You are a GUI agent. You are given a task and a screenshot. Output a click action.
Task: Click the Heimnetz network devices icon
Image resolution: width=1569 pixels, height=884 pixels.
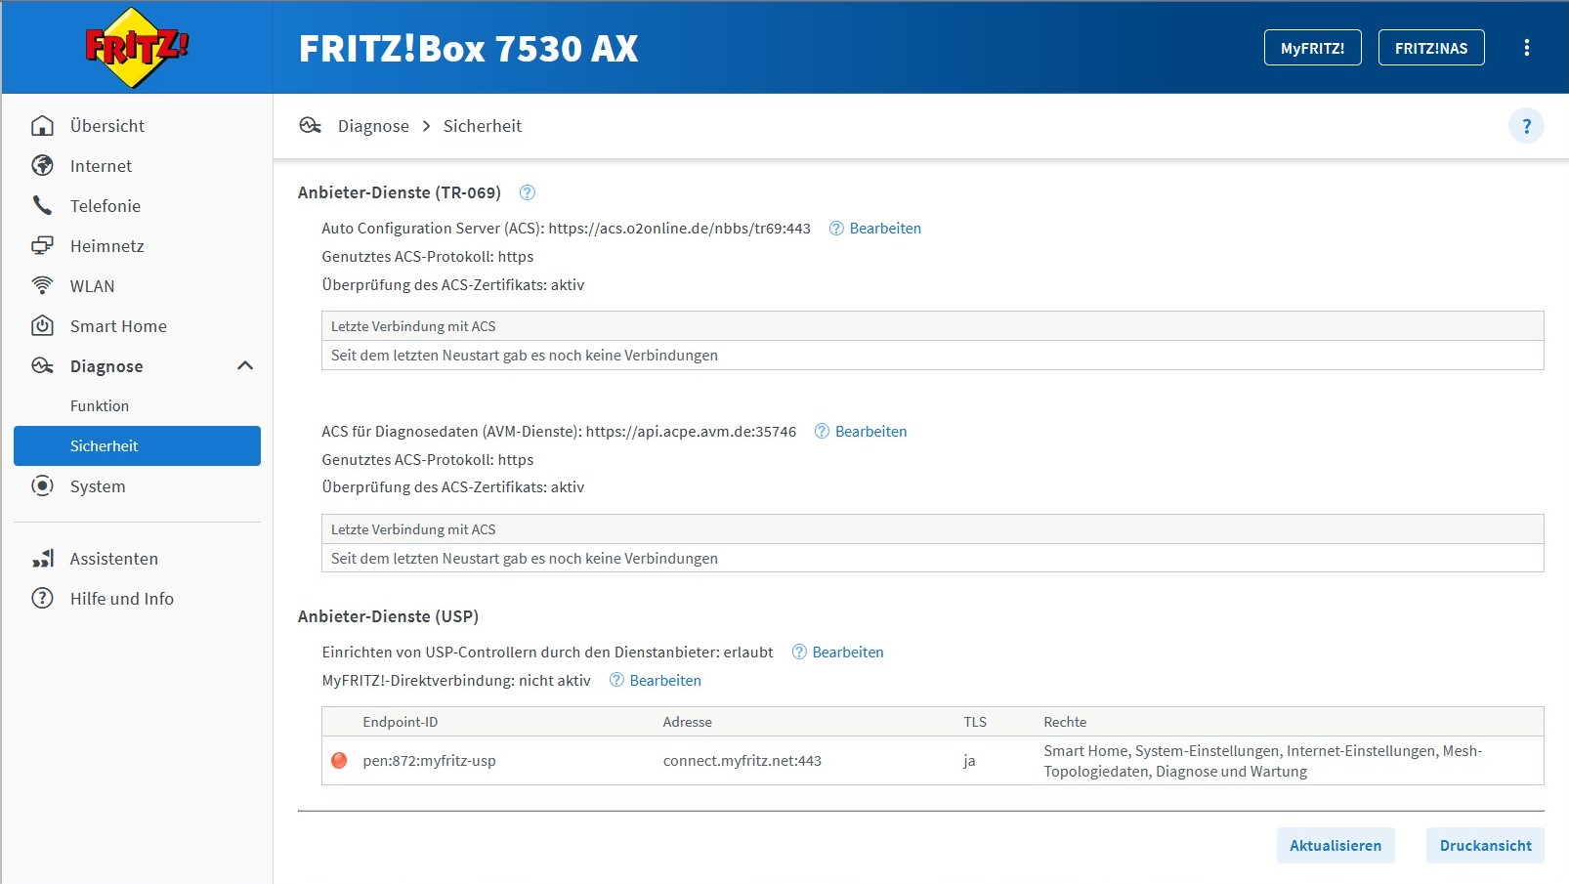click(42, 246)
